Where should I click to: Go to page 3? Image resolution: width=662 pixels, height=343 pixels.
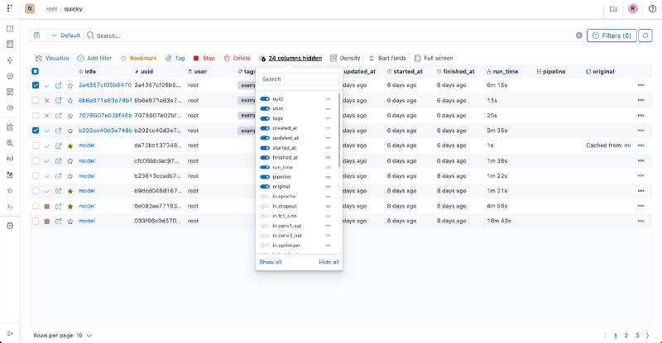coord(637,336)
